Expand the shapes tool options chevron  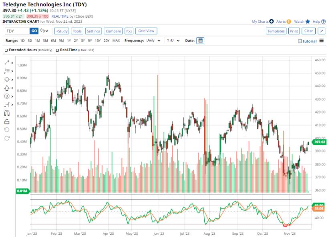click(12, 80)
